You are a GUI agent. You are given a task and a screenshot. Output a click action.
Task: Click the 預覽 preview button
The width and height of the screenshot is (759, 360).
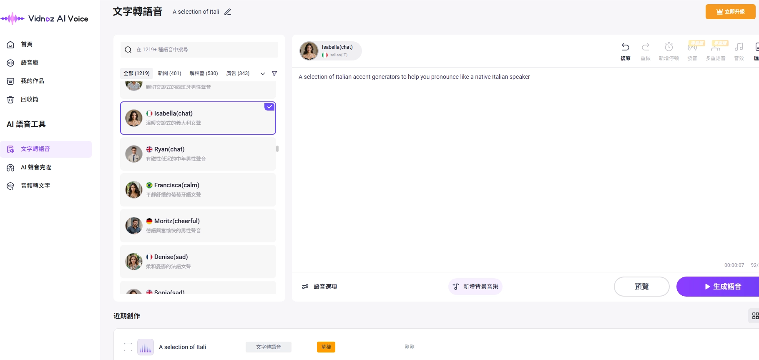[x=641, y=287]
